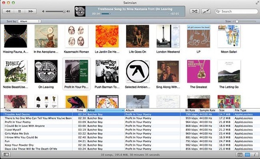Sort by the Sample Rate column

(208, 110)
